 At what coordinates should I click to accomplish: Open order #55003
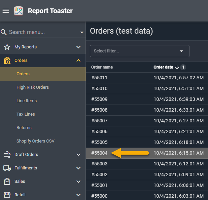(99, 164)
